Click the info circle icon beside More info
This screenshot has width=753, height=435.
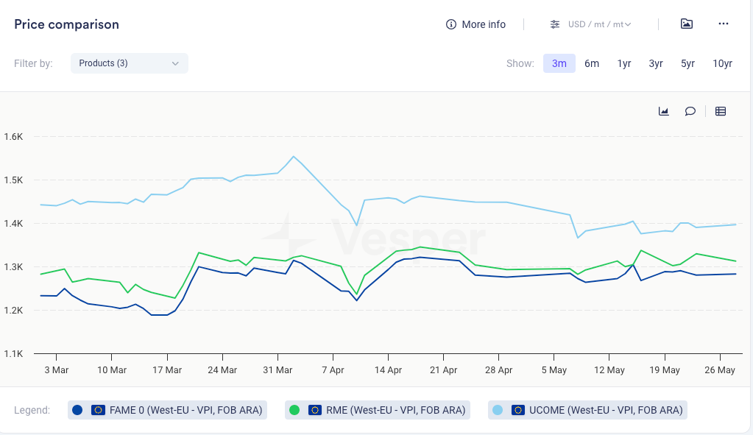[x=451, y=24]
